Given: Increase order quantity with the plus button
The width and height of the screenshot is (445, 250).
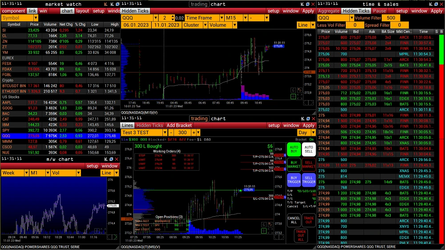Looking at the screenshot, I should (x=194, y=133).
